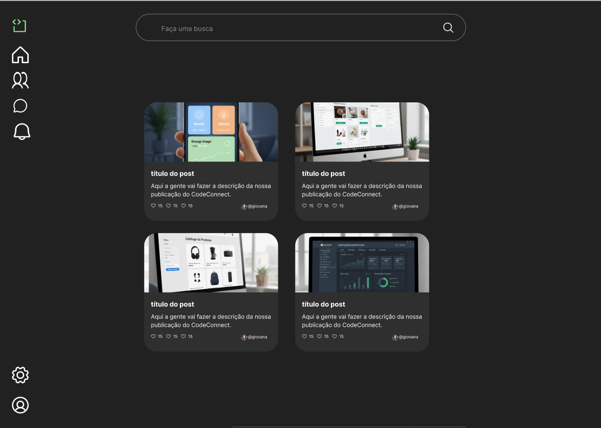Click first heart icon in product catalog card
Image resolution: width=601 pixels, height=428 pixels.
153,336
